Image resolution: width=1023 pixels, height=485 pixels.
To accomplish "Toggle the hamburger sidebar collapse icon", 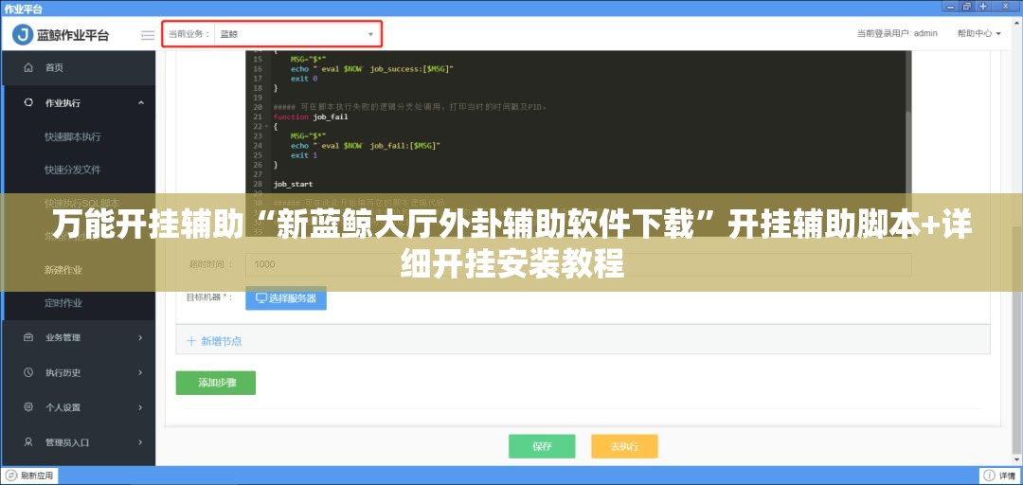I will (148, 35).
